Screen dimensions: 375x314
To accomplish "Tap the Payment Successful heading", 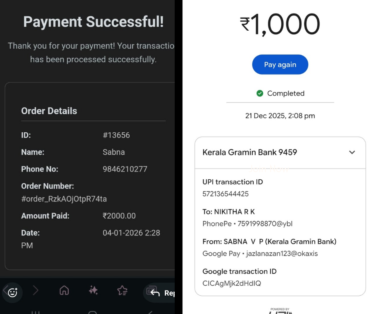I will [x=93, y=22].
